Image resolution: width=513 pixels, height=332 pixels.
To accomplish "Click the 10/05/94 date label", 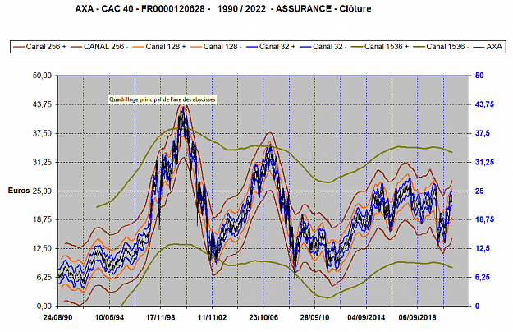I will click(109, 317).
